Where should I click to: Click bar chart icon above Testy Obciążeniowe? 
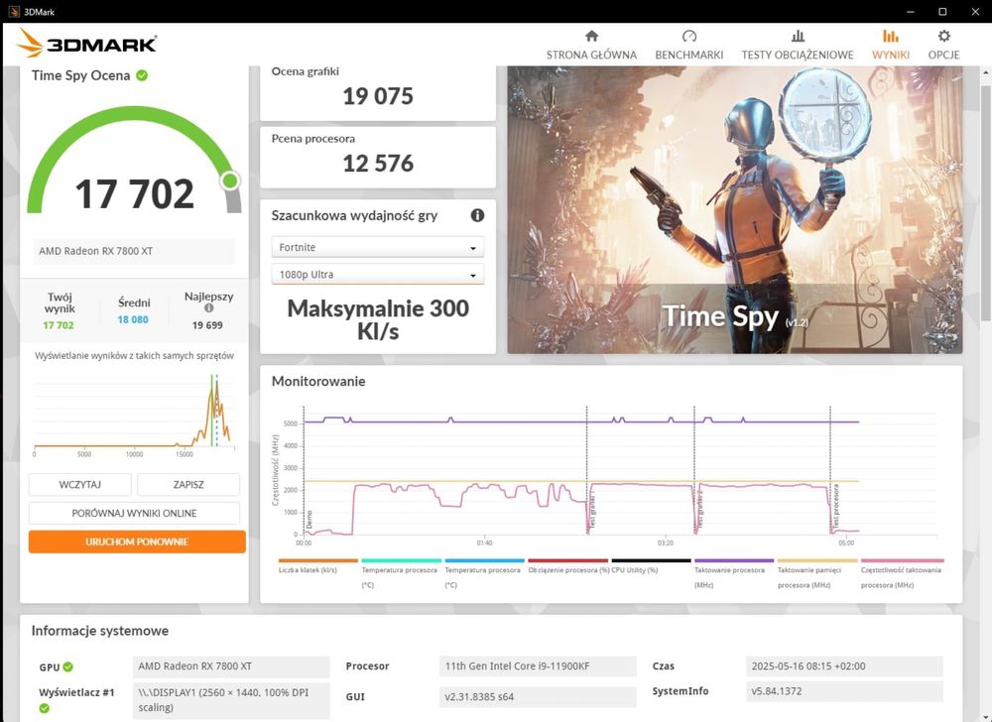(x=798, y=36)
